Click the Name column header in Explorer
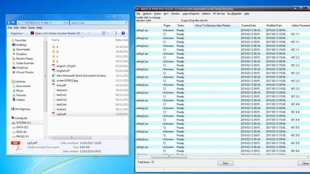This screenshot has width=310, height=174. (x=55, y=40)
